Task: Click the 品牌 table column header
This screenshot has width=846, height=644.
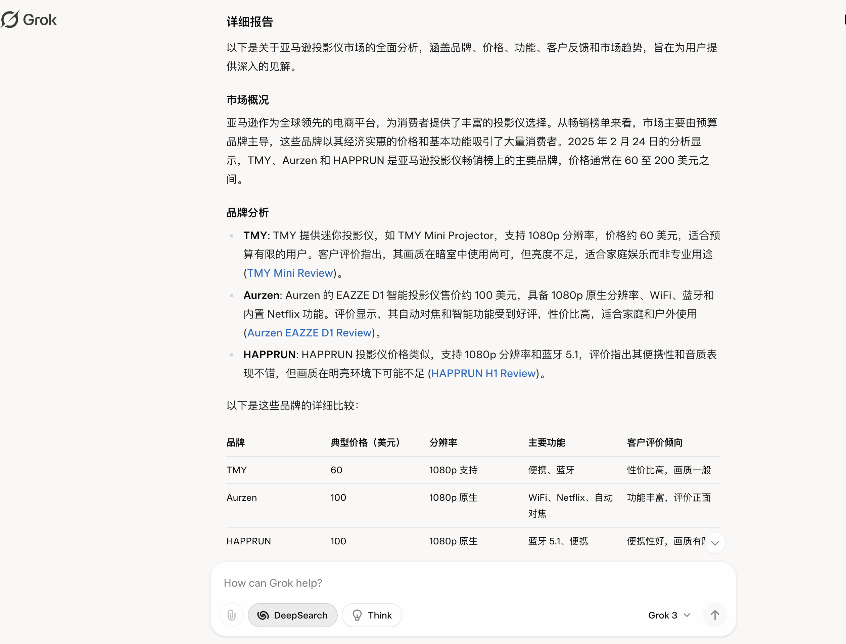Action: (x=236, y=443)
